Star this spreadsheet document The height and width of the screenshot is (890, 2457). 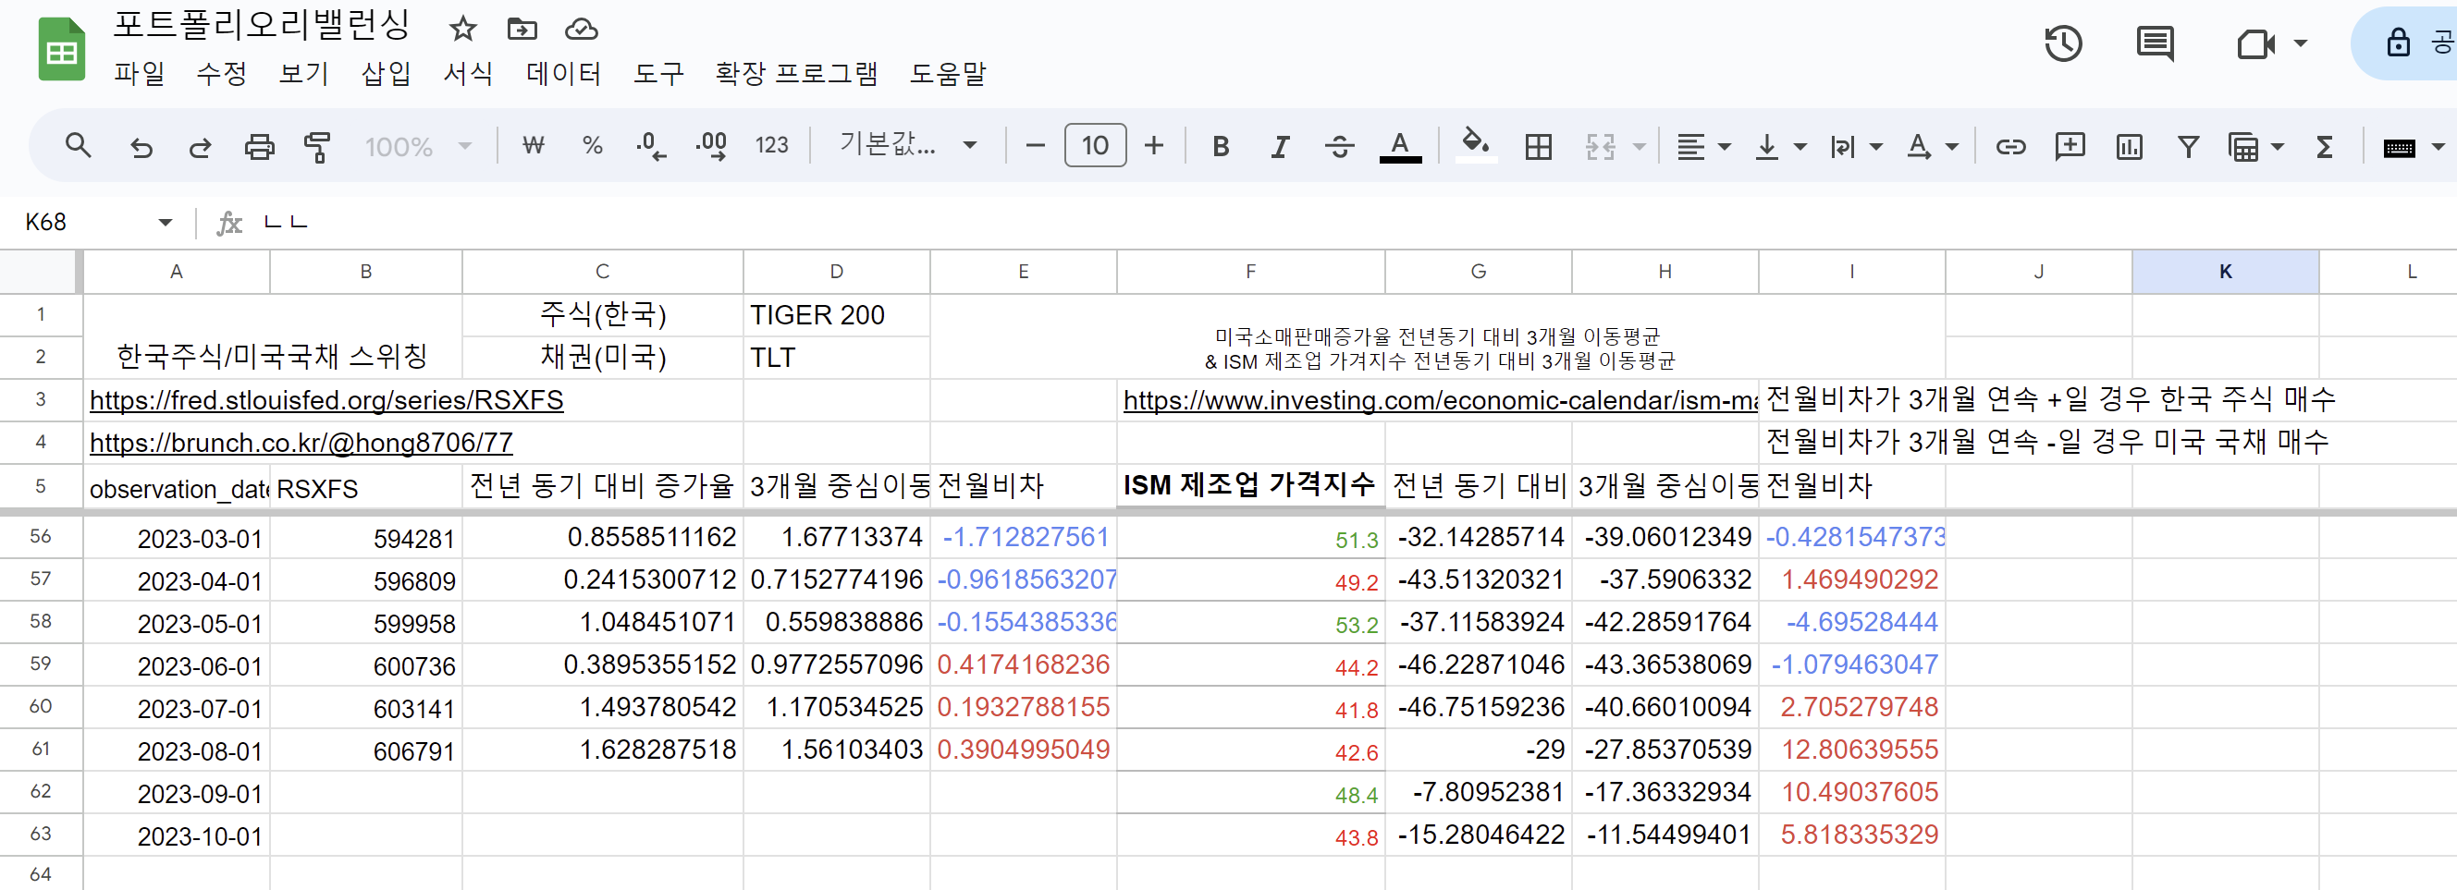coord(462,29)
